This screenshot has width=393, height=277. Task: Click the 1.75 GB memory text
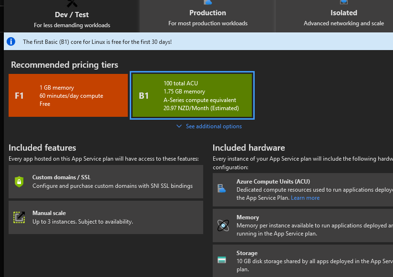click(184, 92)
